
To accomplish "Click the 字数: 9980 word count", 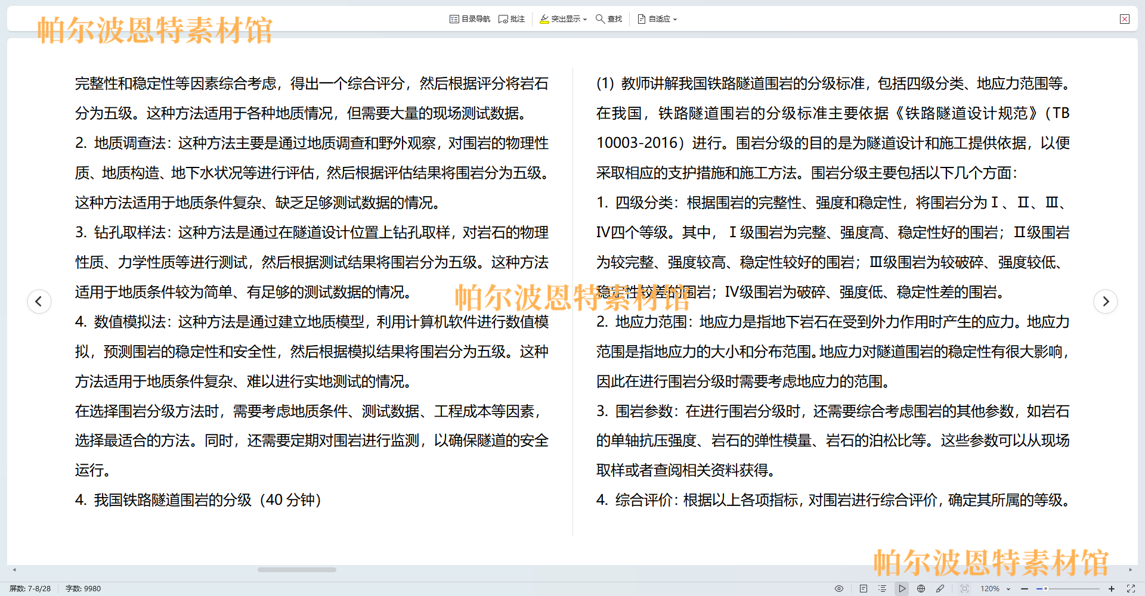I will point(83,589).
